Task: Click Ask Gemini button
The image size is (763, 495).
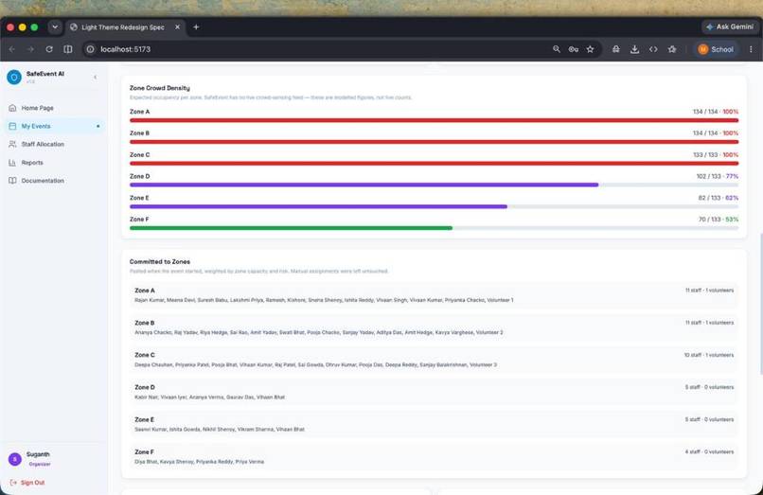Action: pos(730,27)
